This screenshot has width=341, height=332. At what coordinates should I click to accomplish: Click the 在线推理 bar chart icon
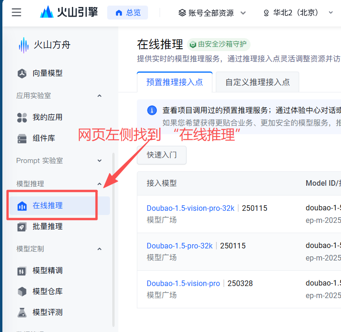point(22,206)
